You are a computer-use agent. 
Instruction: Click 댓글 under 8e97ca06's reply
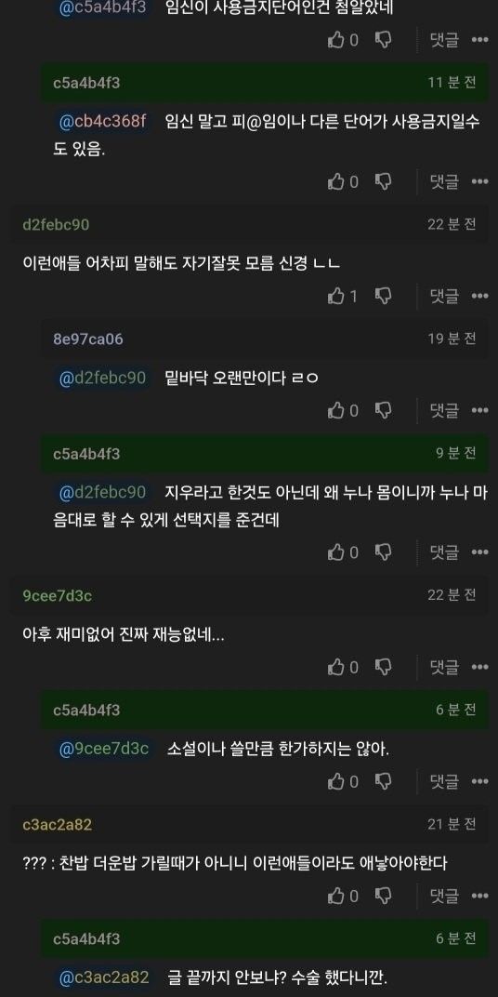pos(444,411)
